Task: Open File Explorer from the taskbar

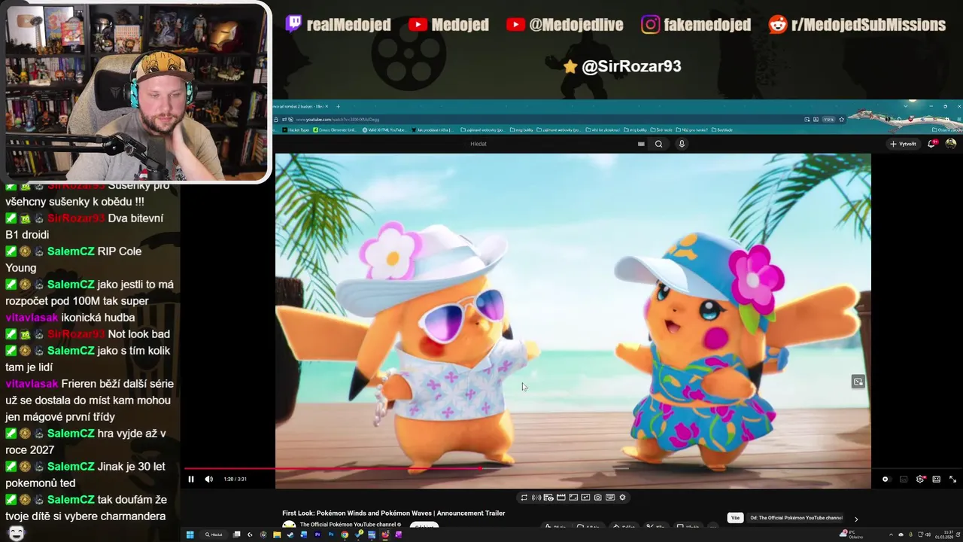Action: 277,534
